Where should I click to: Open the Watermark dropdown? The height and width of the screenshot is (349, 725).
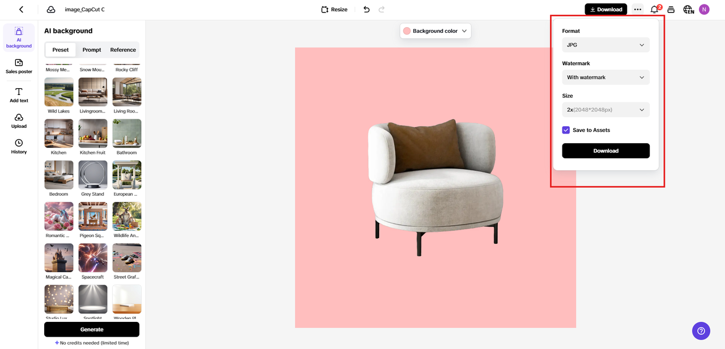[605, 77]
